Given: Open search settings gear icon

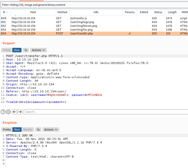Looking at the screenshot, I should [8, 112].
